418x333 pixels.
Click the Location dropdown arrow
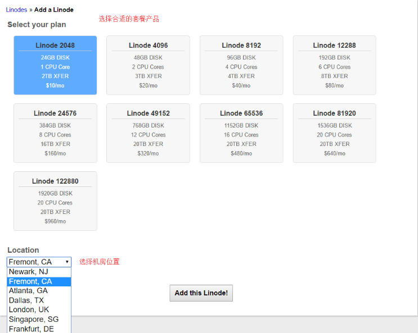(x=67, y=262)
